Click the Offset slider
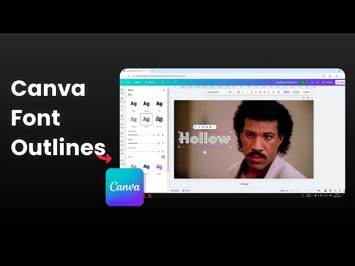Viewport: 355px width, 266px height. [139, 143]
